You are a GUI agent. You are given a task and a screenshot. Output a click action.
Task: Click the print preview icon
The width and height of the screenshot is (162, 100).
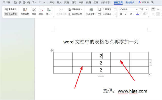pos(29,2)
